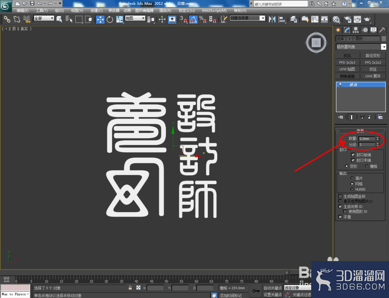Screen dimensions: 389x298
Task: Activate the Select and Scale tool
Action: pyautogui.click(x=119, y=19)
